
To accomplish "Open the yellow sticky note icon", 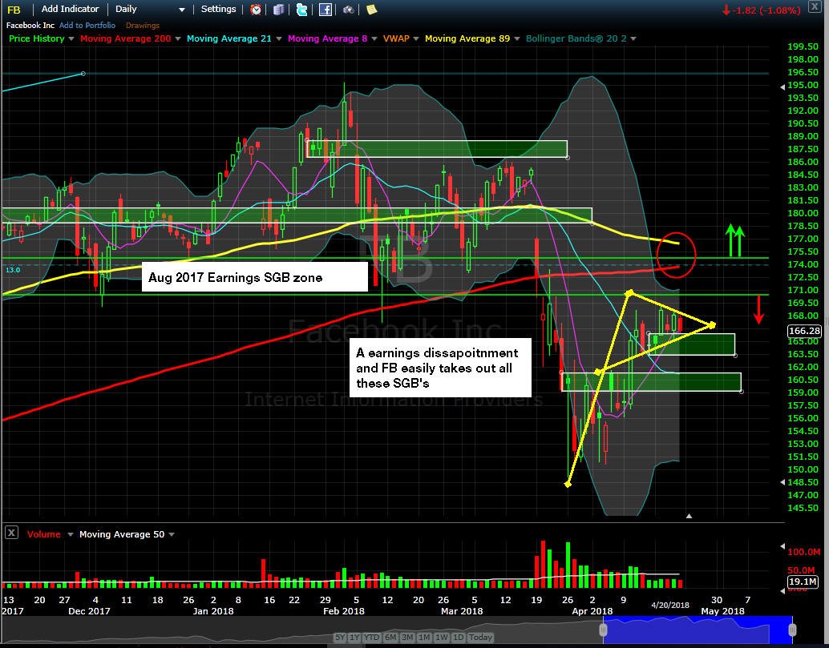I will 372,10.
